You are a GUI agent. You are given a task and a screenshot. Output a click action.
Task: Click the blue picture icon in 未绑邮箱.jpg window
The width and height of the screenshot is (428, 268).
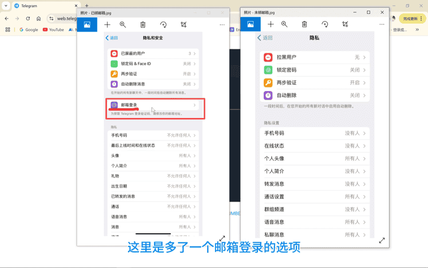[250, 24]
